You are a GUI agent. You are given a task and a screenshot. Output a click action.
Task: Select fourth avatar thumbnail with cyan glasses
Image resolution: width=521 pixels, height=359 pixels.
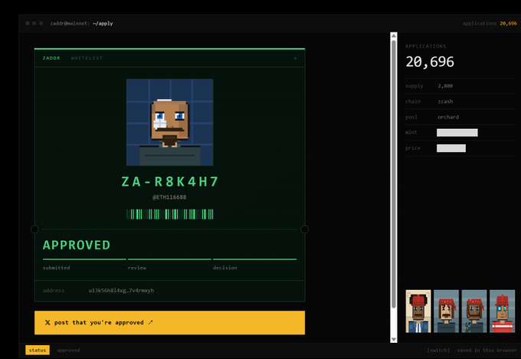click(x=502, y=311)
